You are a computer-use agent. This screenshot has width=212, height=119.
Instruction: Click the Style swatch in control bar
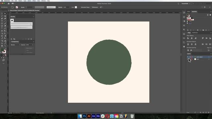[76, 7]
